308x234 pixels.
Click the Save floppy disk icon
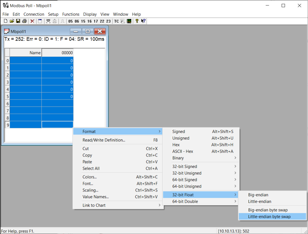(x=18, y=21)
